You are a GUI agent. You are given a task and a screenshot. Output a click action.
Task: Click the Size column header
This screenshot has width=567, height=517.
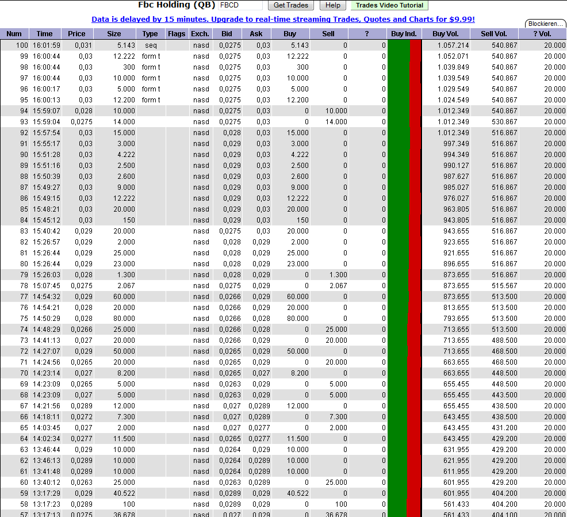click(114, 33)
